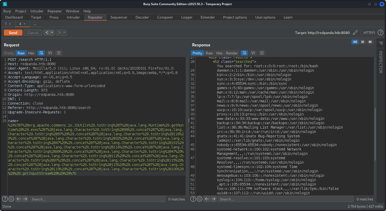The height and width of the screenshot is (211, 386).
Task: Click the 'POST /search HTTP/1.1' request line
Action: point(30,60)
